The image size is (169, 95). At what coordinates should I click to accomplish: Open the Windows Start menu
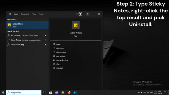(3, 93)
